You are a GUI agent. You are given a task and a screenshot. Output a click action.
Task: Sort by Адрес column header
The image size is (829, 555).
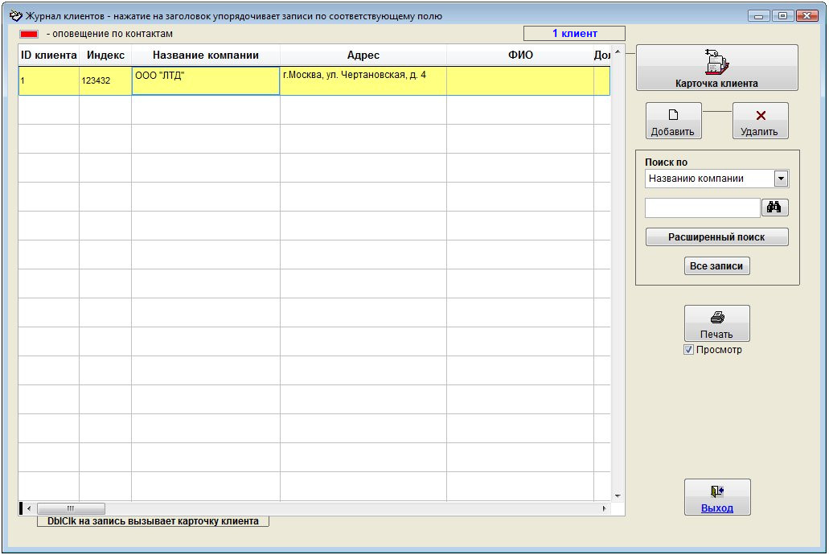pyautogui.click(x=363, y=55)
